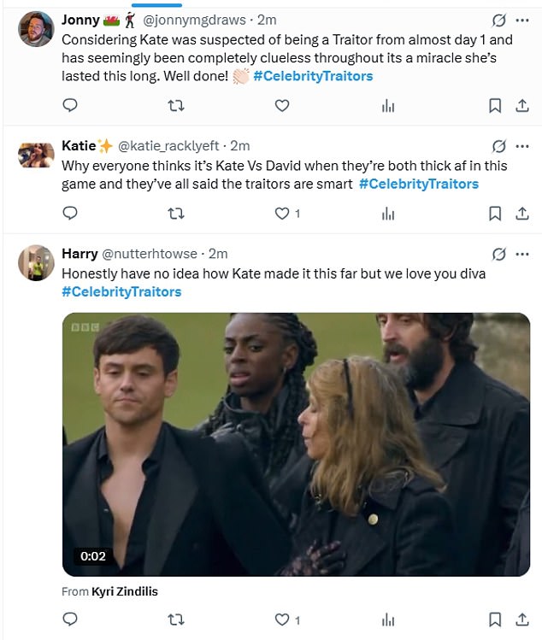View analytics on Jonny's tweet
Screen dimensions: 542x640
pyautogui.click(x=387, y=106)
